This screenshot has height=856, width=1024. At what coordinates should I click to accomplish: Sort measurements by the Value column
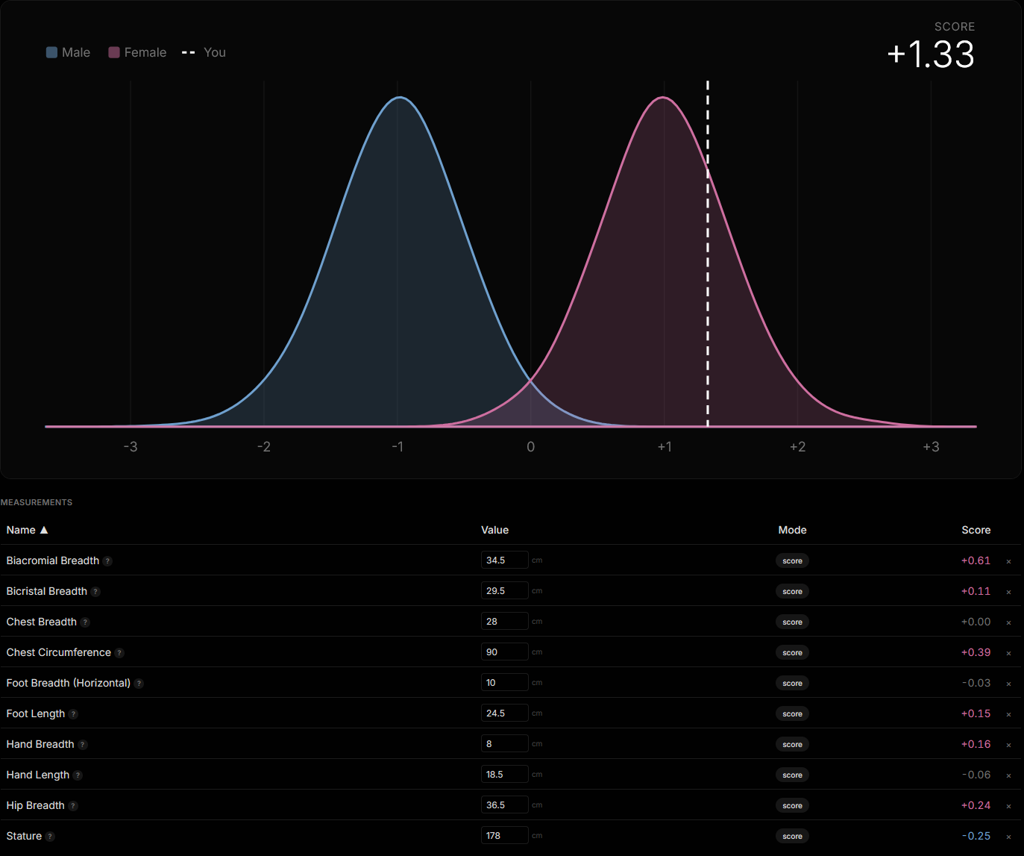(x=494, y=530)
